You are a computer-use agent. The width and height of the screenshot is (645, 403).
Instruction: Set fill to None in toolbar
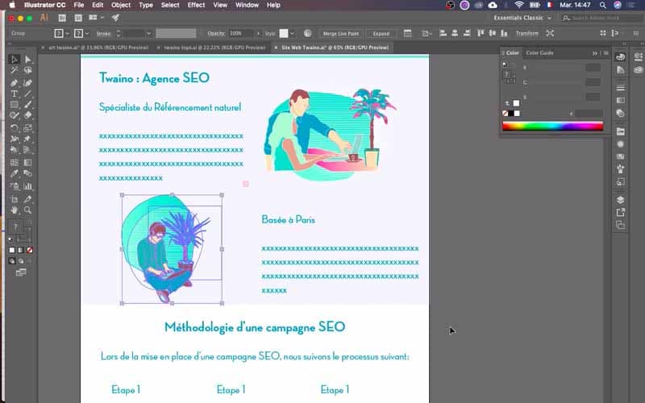[30, 250]
